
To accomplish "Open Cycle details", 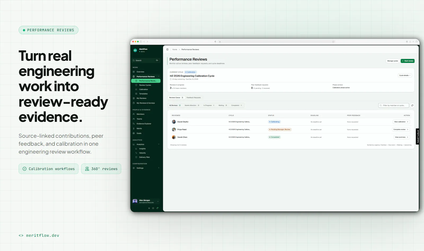I will [x=405, y=76].
